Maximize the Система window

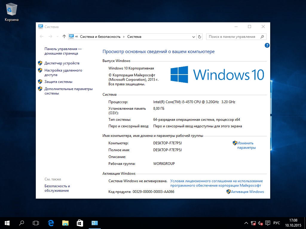click(250, 27)
